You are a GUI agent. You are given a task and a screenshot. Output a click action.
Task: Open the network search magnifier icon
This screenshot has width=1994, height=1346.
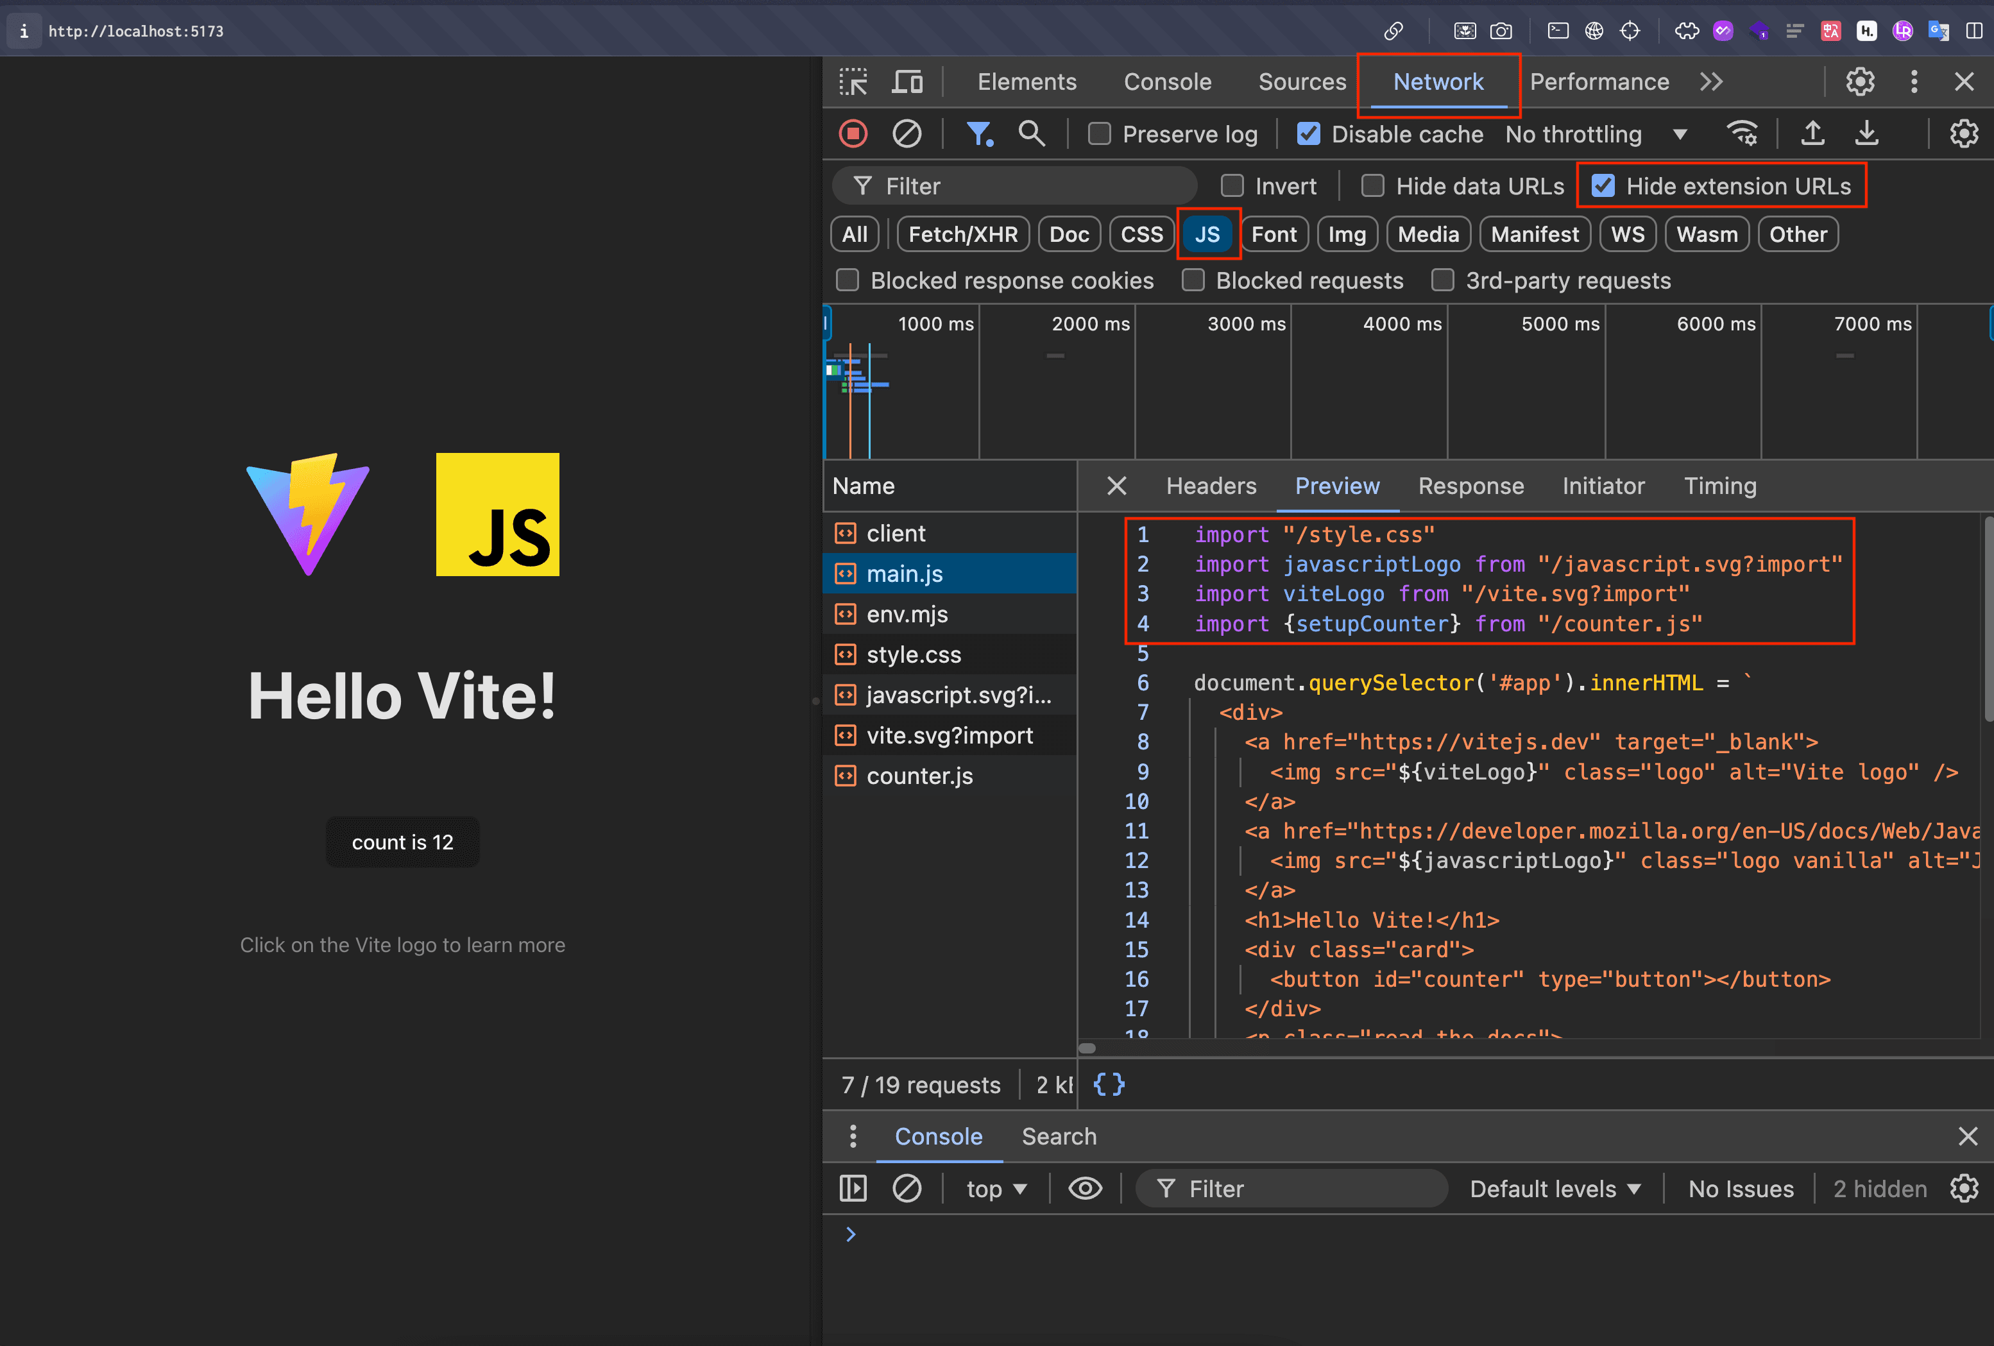1030,134
